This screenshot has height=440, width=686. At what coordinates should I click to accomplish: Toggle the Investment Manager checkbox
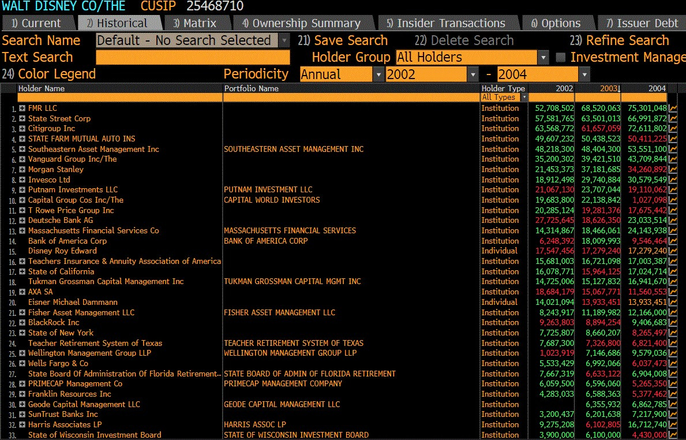[560, 57]
